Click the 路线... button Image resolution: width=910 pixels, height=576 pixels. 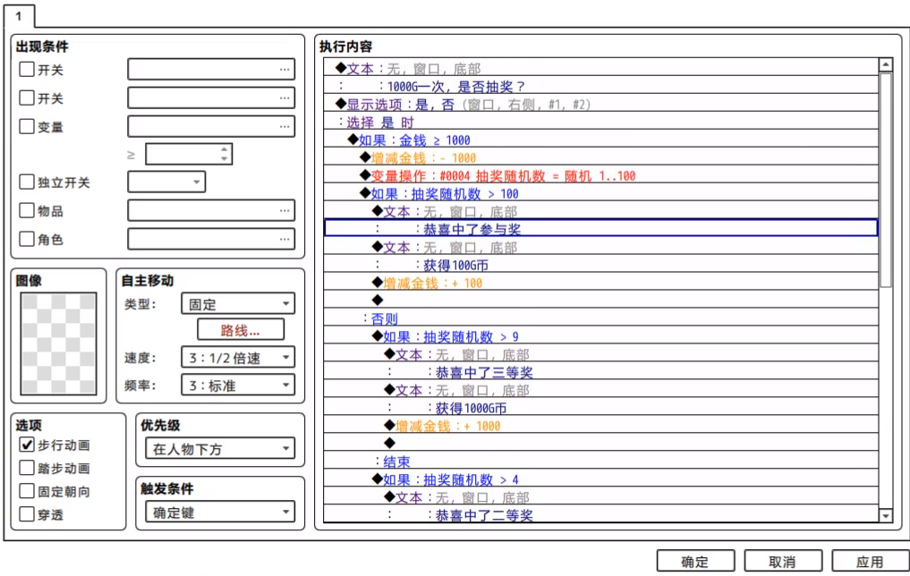(241, 330)
